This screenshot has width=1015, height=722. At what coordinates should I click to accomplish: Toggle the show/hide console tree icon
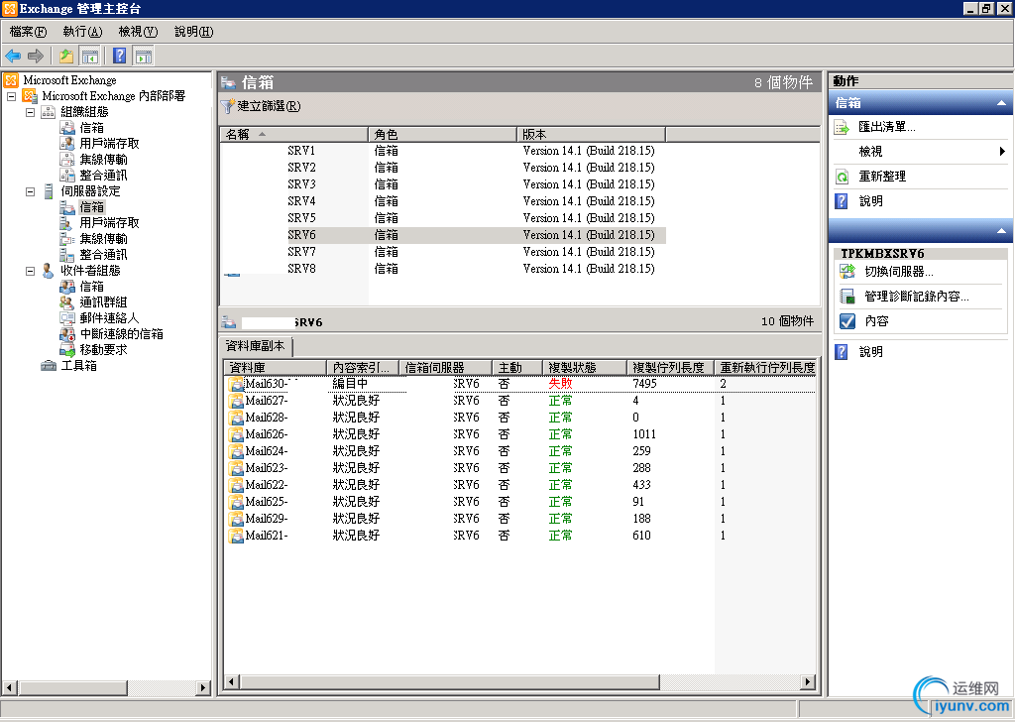[89, 57]
